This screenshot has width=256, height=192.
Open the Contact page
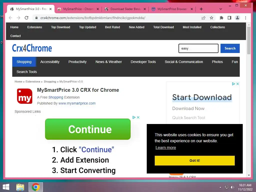[x=15, y=36]
